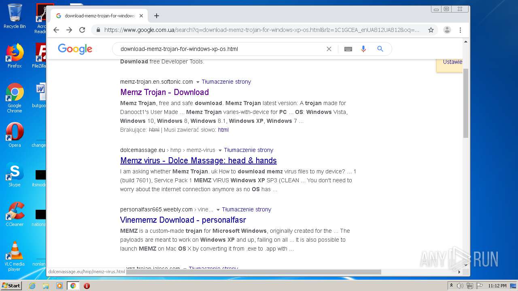Go back using Chrome's back arrow
This screenshot has width=518, height=291.
[x=56, y=30]
